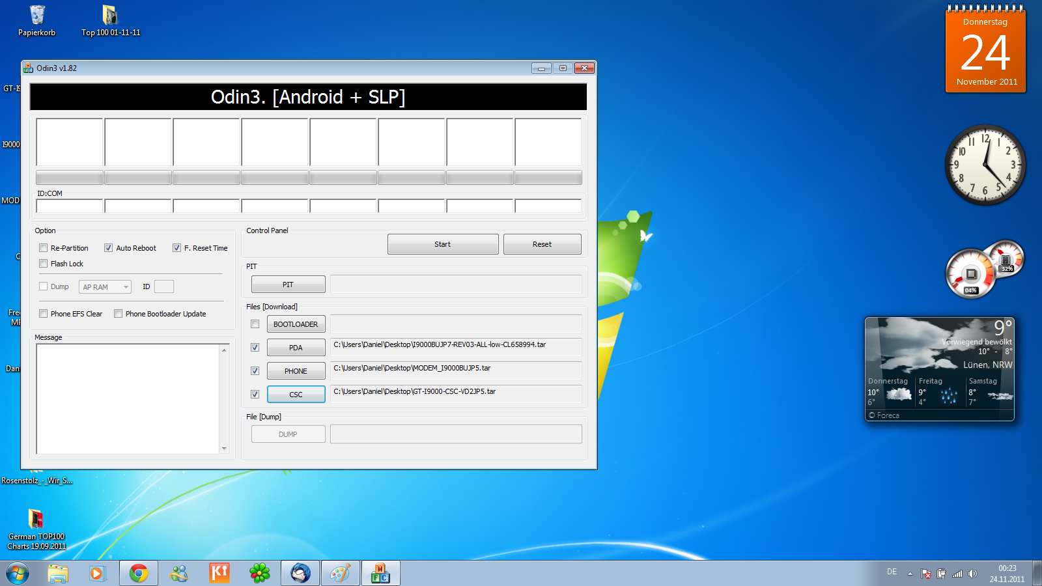Click the PDA path I9000BUJP7 field
Image resolution: width=1042 pixels, height=586 pixels.
[456, 347]
